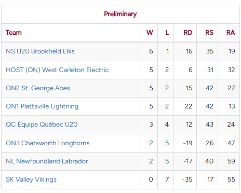Click the L column header
This screenshot has width=241, height=193.
click(x=167, y=33)
